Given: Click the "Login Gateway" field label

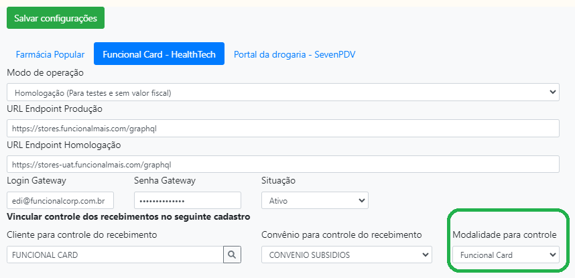Looking at the screenshot, I should pos(36,181).
